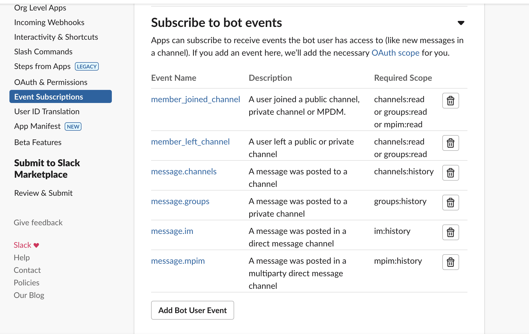
Task: Click the Give feedback link
Action: click(38, 223)
